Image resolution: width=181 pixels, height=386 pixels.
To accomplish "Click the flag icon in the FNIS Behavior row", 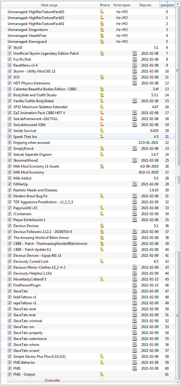I will pyautogui.click(x=102, y=363).
